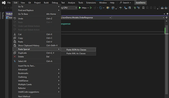Click the editor vertical scrollbar up arrow
The image size is (169, 98).
(167, 21)
